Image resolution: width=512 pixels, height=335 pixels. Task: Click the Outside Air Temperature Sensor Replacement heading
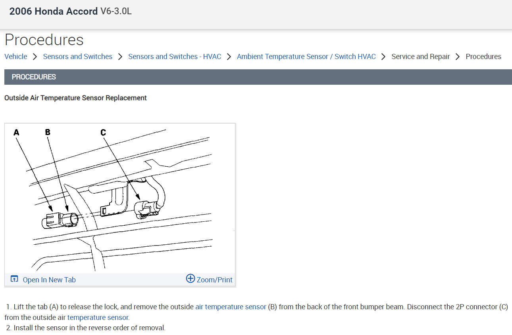click(75, 98)
